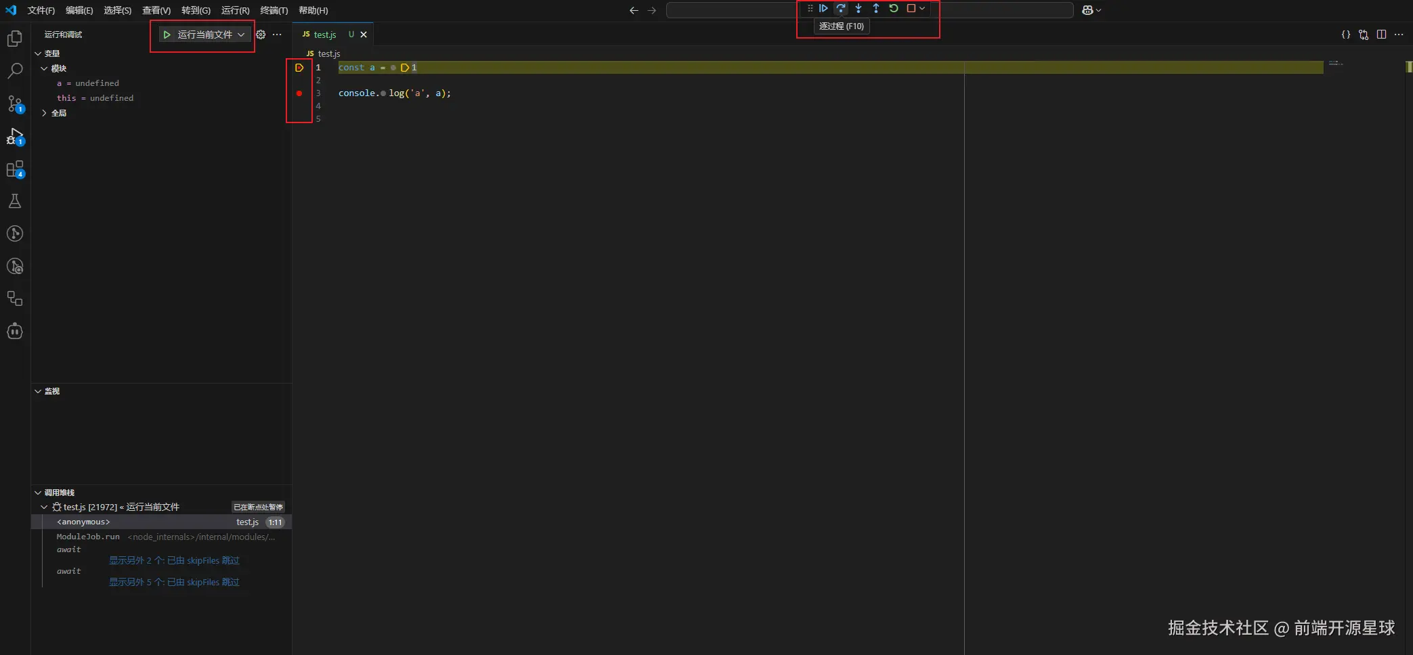
Task: Expand the 全局 variables scope
Action: pyautogui.click(x=45, y=113)
